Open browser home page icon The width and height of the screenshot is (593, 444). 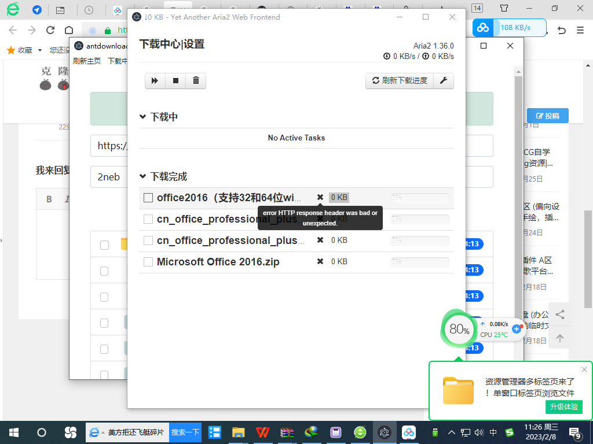69,30
